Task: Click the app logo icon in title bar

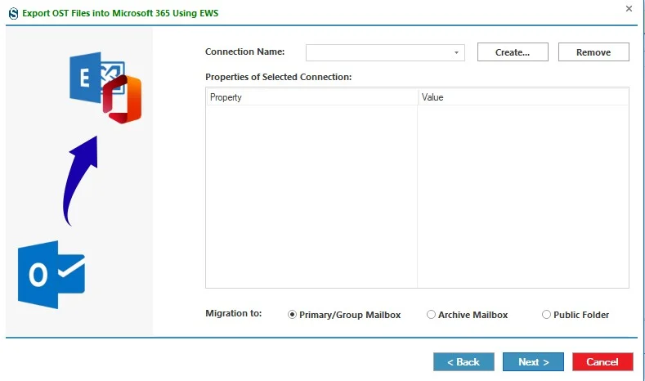Action: (x=14, y=13)
